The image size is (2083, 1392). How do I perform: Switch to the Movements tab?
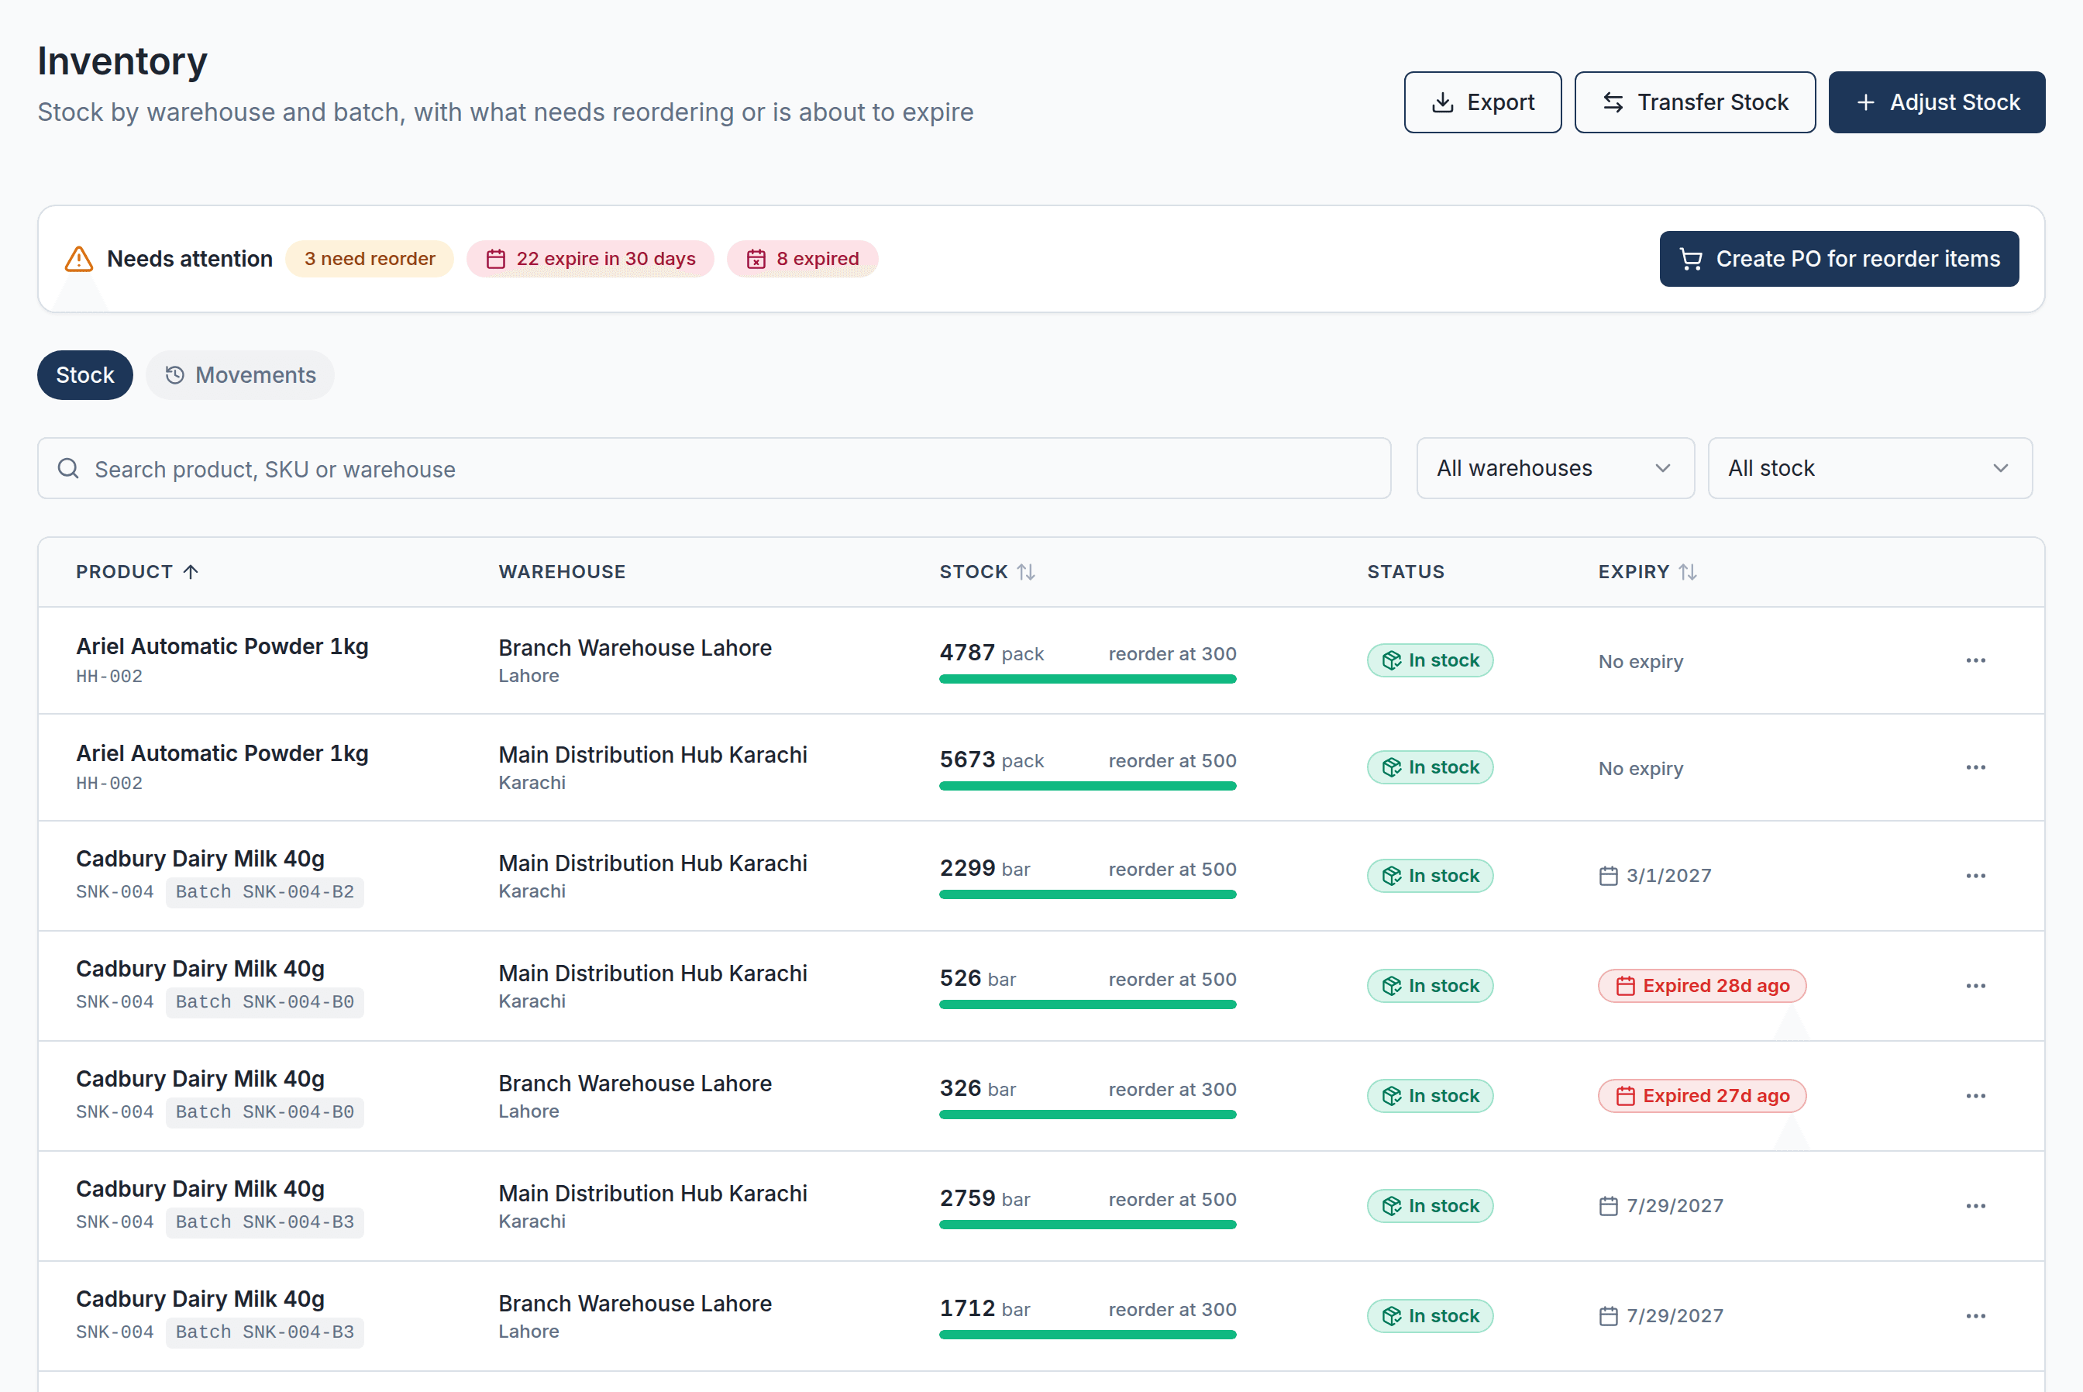pos(240,374)
